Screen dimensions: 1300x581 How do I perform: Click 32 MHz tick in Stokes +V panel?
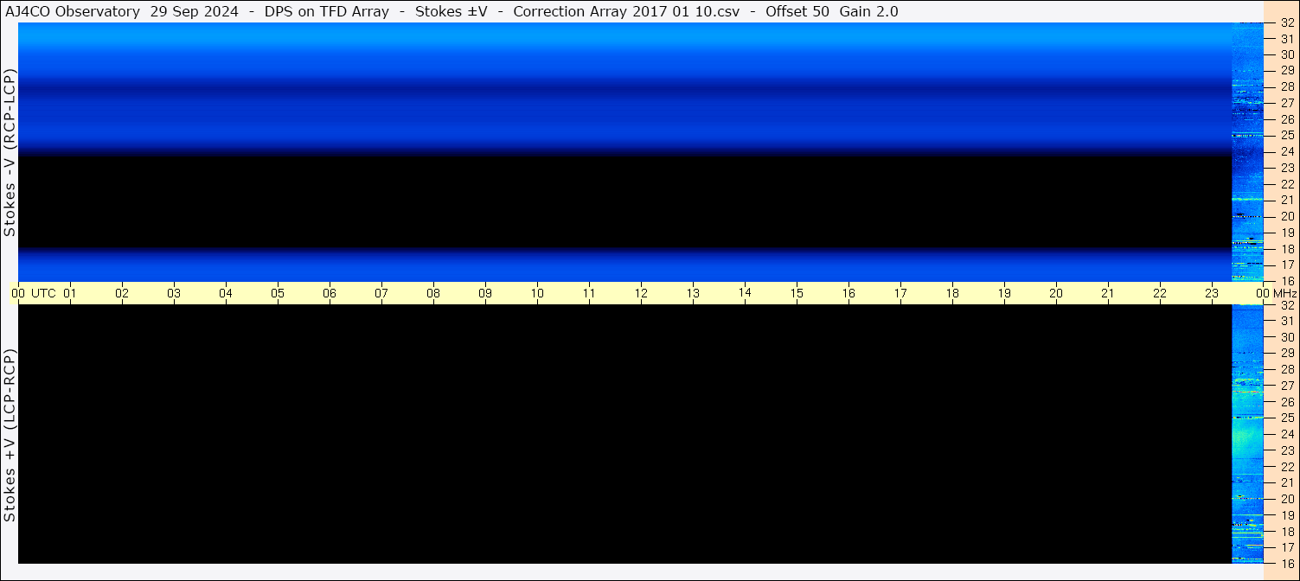tap(1287, 305)
